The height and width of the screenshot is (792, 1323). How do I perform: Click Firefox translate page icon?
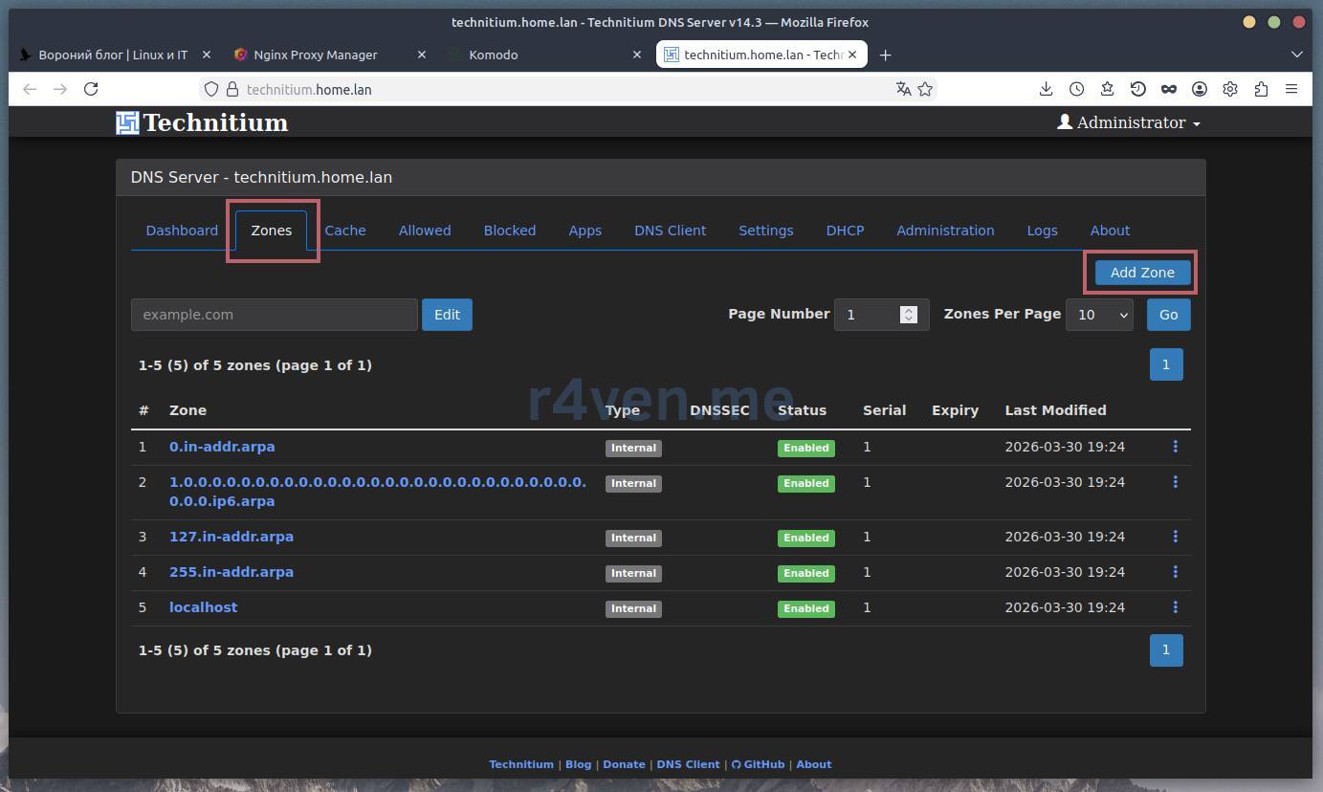(903, 89)
